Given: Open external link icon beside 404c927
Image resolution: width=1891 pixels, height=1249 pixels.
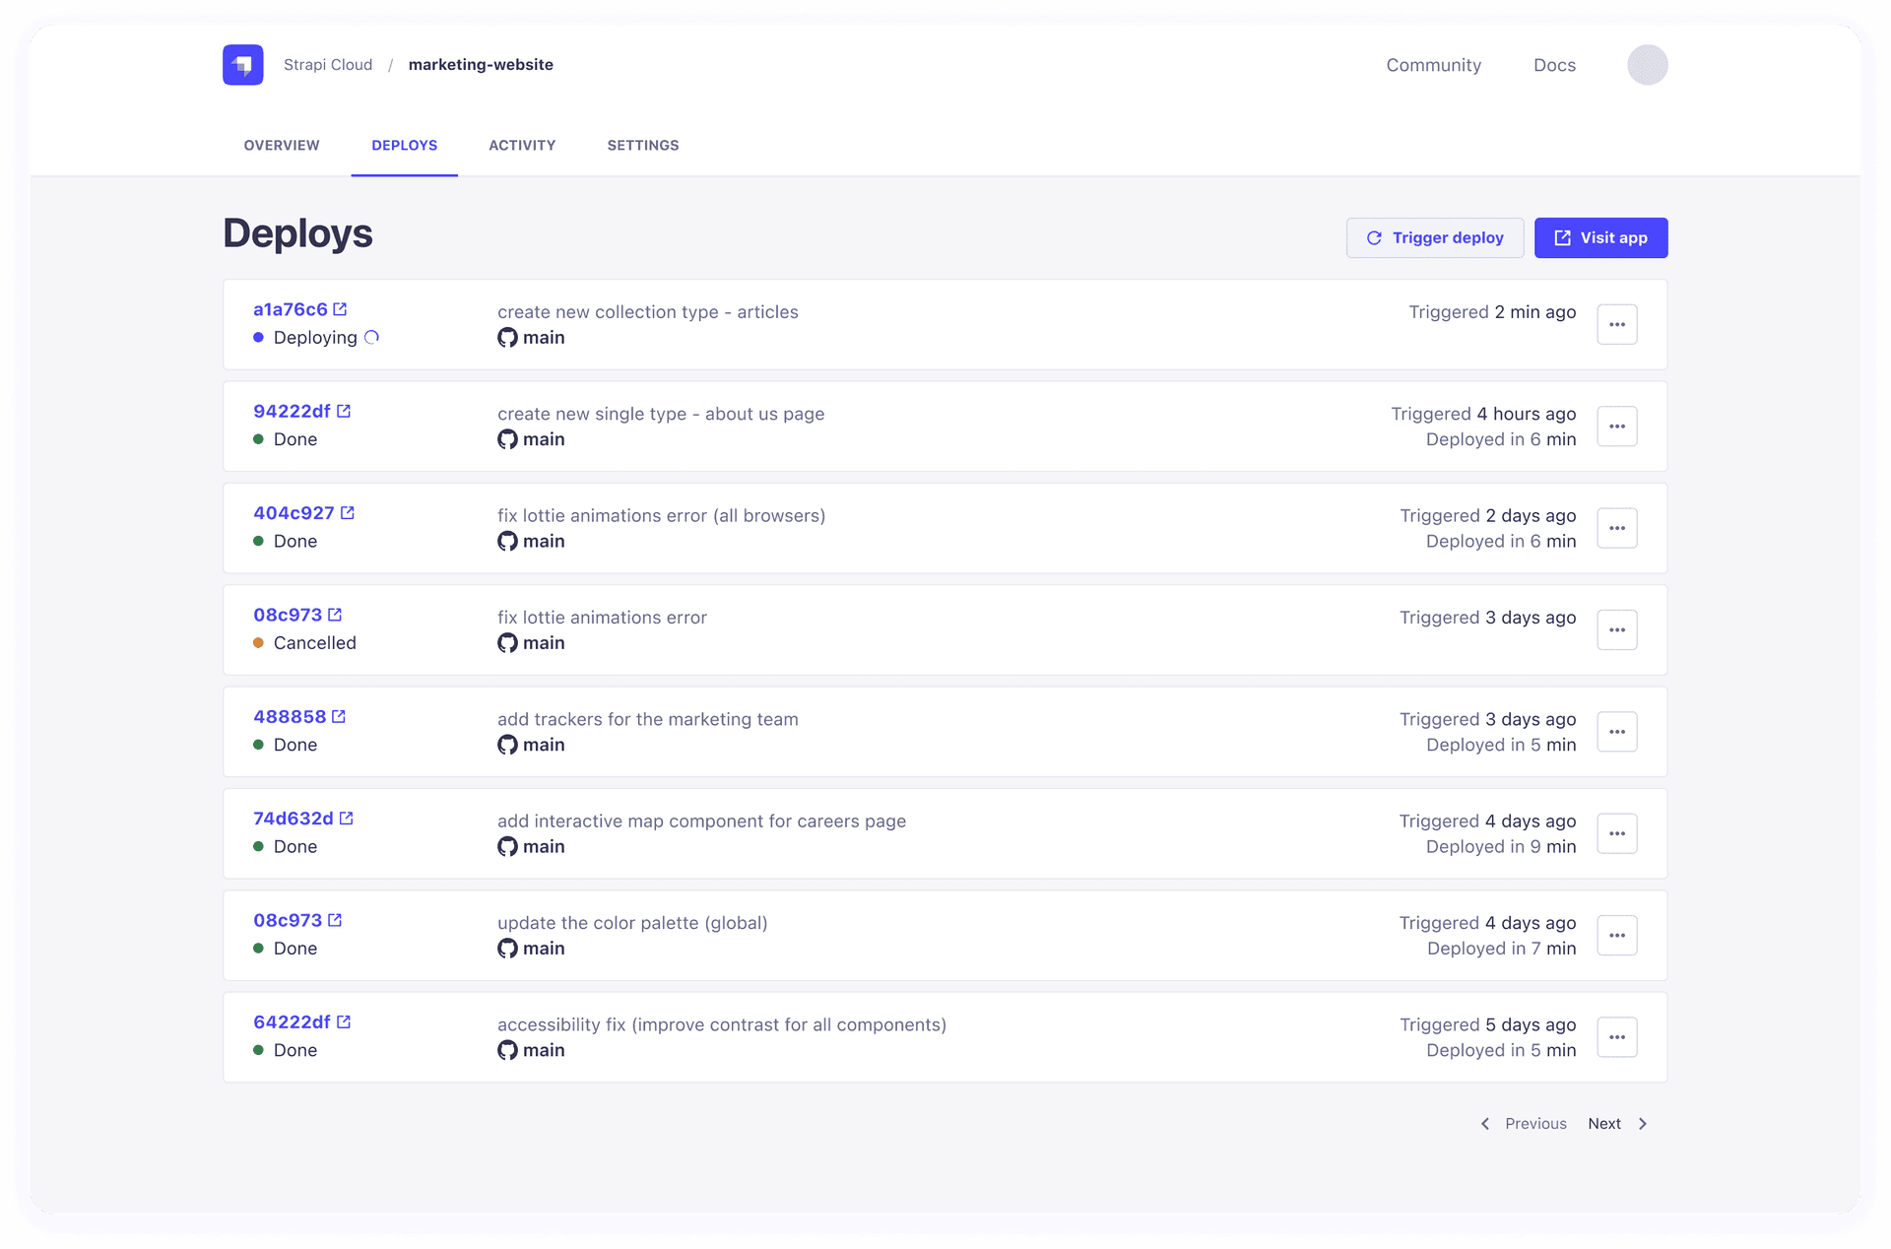Looking at the screenshot, I should click(348, 513).
